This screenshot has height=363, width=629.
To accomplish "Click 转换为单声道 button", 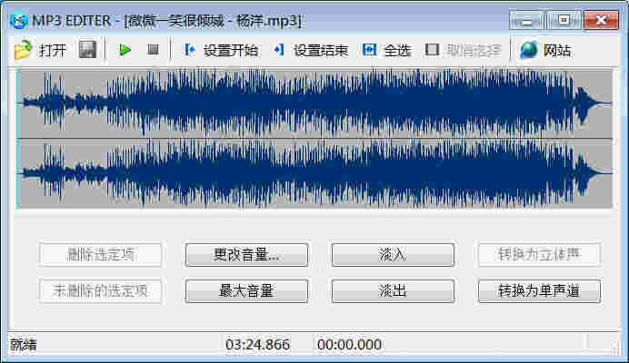I will point(539,290).
